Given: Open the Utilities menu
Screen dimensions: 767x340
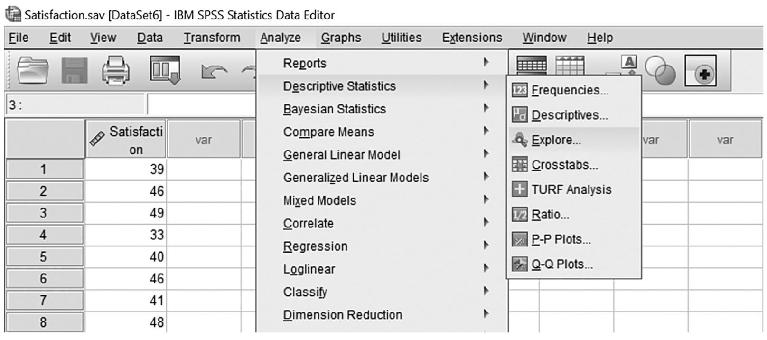Looking at the screenshot, I should [402, 38].
